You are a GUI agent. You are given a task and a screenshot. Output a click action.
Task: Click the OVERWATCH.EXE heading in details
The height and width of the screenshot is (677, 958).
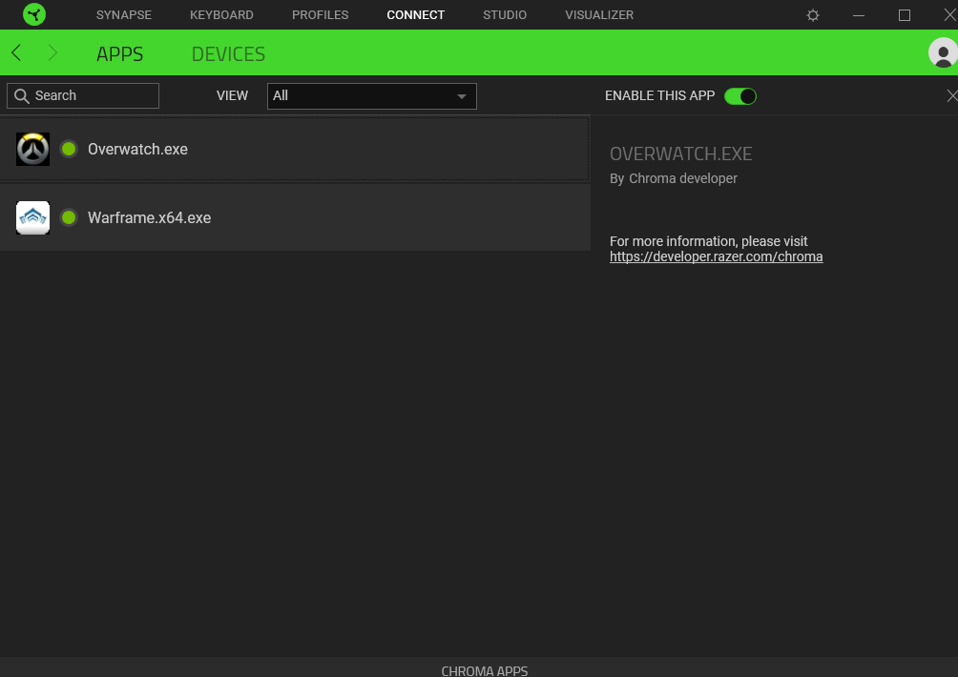pyautogui.click(x=680, y=154)
